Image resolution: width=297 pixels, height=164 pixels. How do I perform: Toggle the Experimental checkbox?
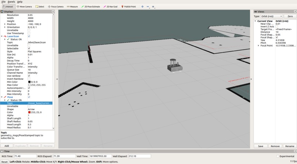278,156
